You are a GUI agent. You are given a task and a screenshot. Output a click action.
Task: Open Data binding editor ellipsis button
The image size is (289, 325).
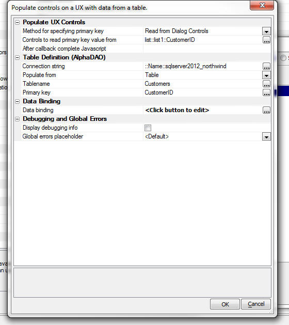click(266, 110)
